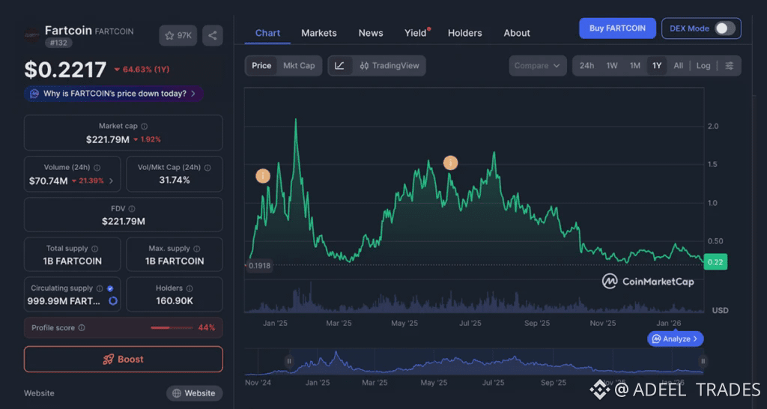
Task: Open the Holders tab
Action: click(464, 33)
